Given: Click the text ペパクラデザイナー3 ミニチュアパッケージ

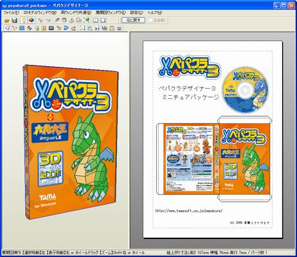Looking at the screenshot, I should pyautogui.click(x=188, y=93).
